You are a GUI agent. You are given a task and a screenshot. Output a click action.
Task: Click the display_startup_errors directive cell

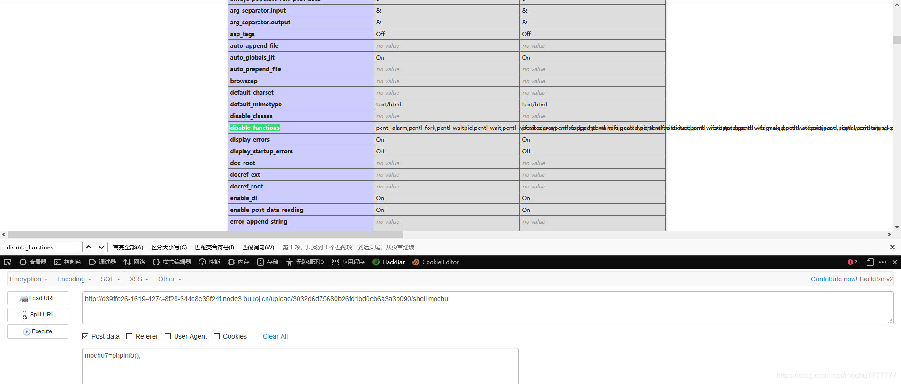coord(301,151)
